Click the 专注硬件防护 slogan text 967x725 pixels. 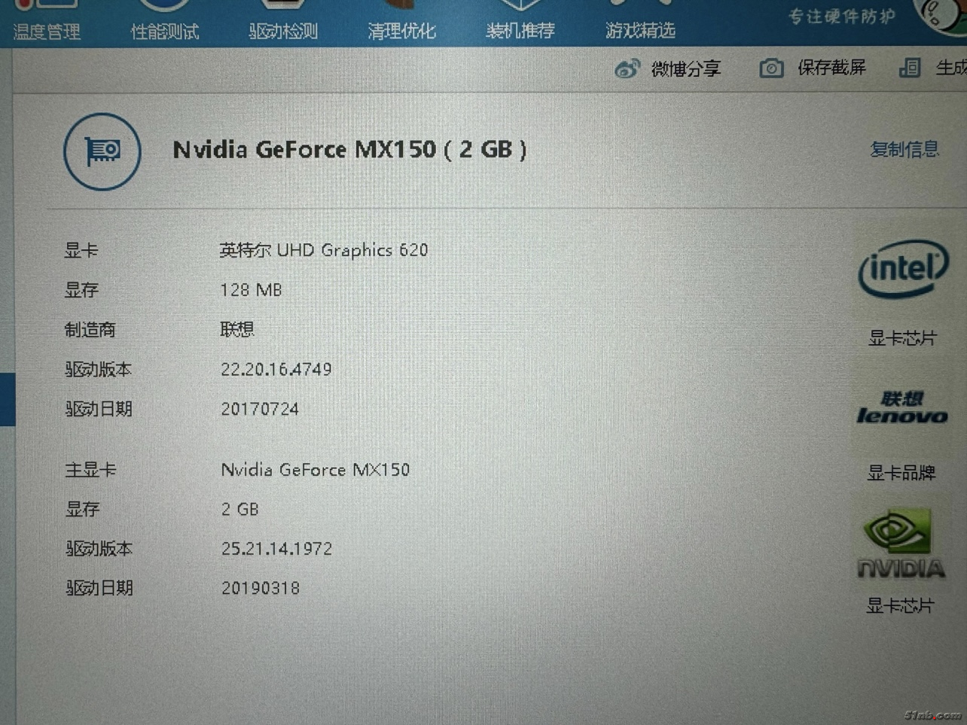pos(842,16)
